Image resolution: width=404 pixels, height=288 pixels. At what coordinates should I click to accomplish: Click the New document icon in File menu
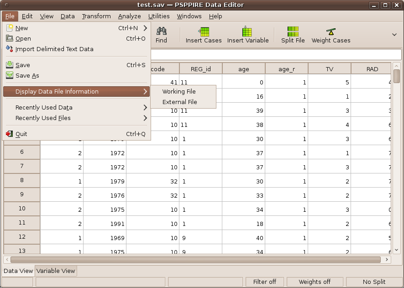pos(10,28)
